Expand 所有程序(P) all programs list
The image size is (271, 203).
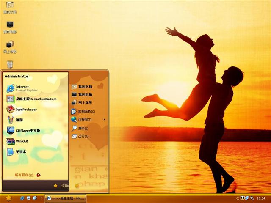(27, 175)
